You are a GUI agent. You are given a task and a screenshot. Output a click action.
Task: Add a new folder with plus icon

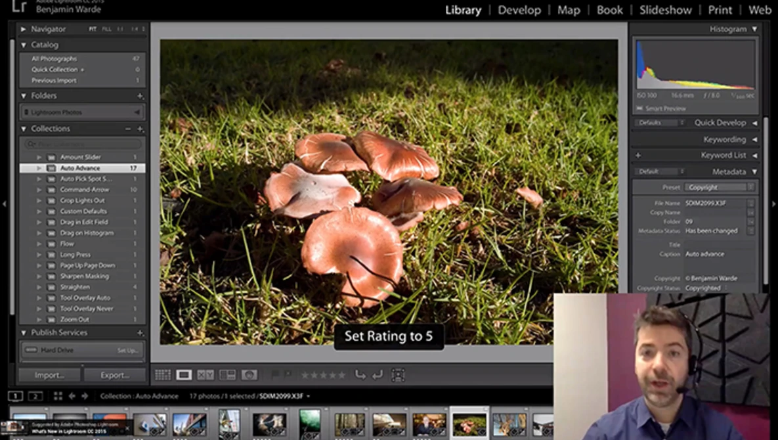tap(140, 96)
